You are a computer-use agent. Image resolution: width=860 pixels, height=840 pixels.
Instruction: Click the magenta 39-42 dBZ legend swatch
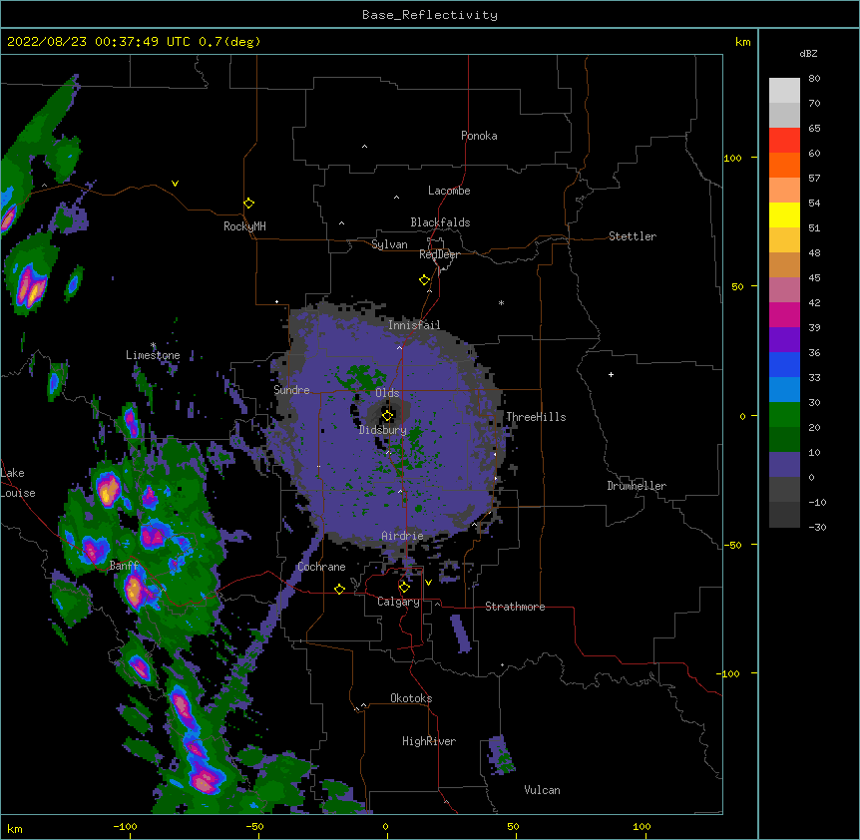tap(784, 315)
